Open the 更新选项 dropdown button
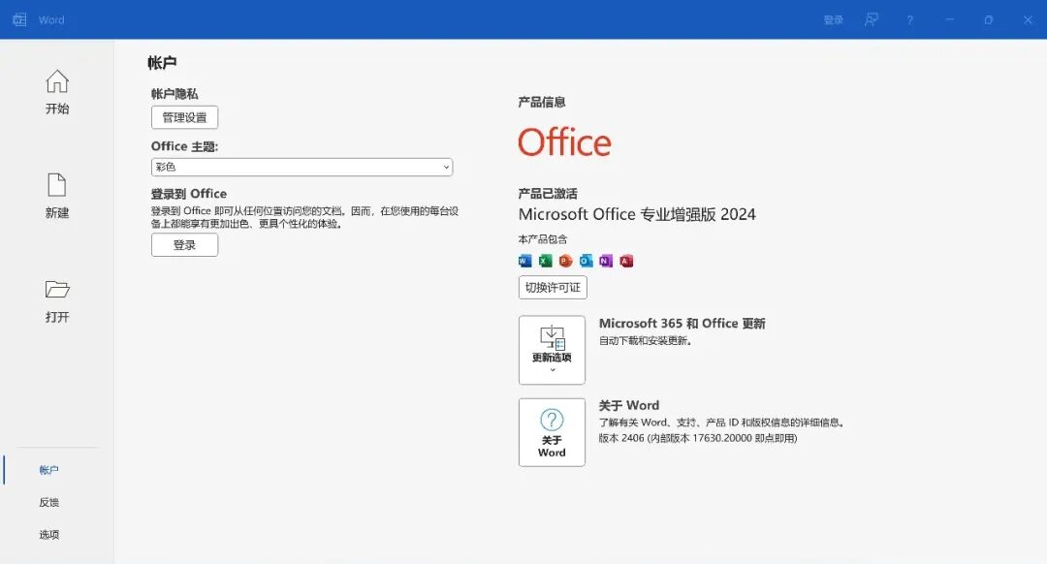Image resolution: width=1047 pixels, height=564 pixels. 552,350
